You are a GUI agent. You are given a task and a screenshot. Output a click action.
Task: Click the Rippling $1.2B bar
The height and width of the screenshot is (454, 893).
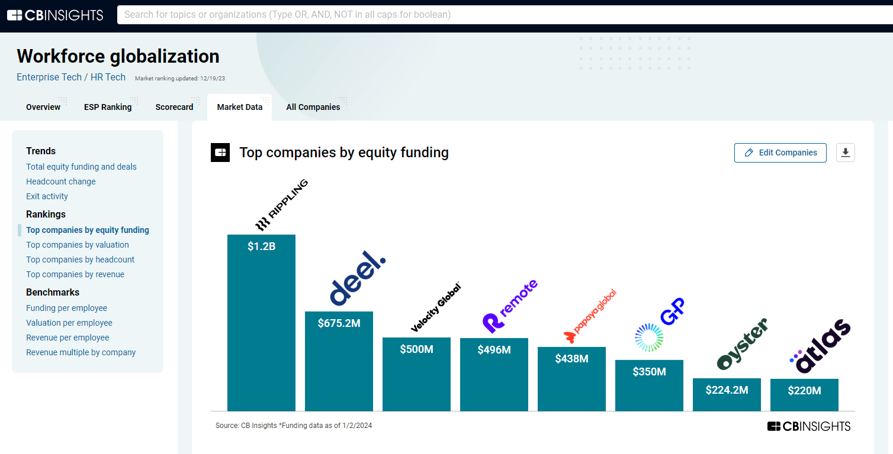261,323
